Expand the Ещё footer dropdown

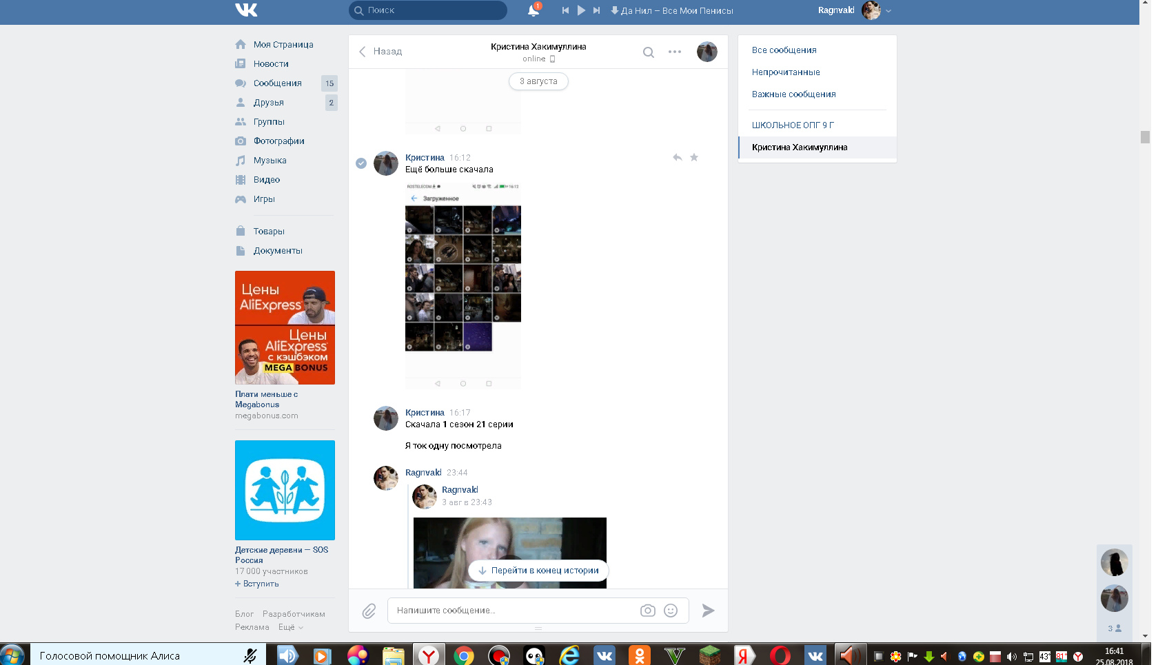[290, 627]
